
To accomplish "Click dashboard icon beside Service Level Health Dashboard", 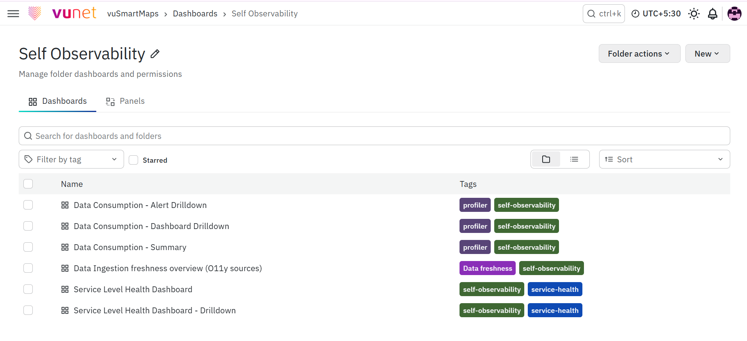I will (65, 289).
